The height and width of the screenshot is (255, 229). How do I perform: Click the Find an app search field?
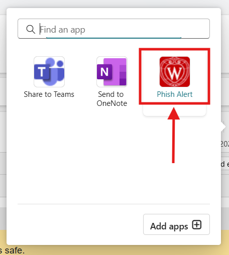tap(113, 29)
